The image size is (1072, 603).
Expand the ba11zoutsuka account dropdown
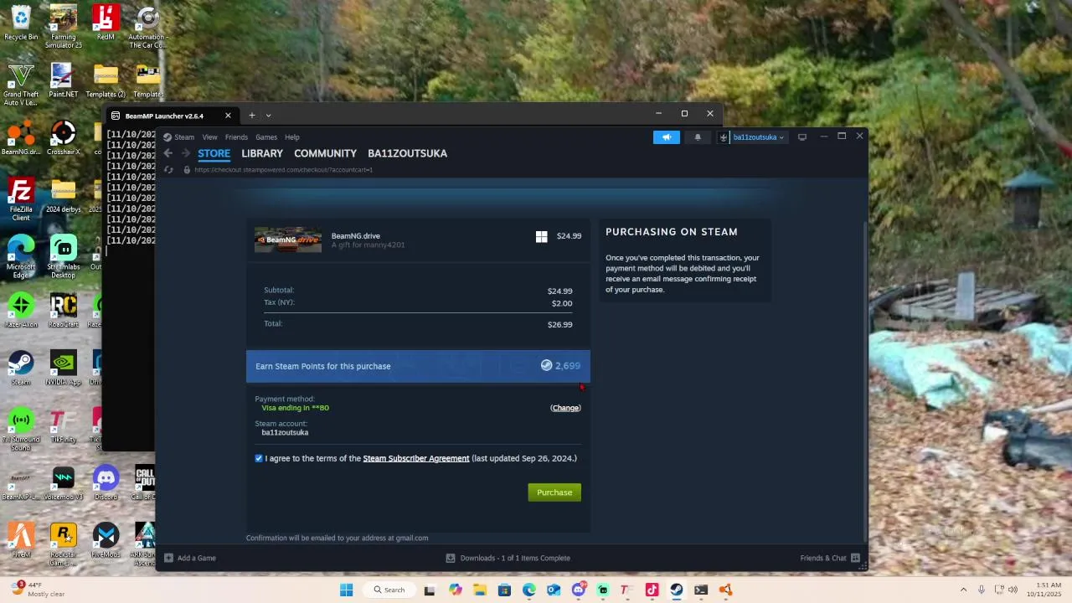(x=759, y=137)
